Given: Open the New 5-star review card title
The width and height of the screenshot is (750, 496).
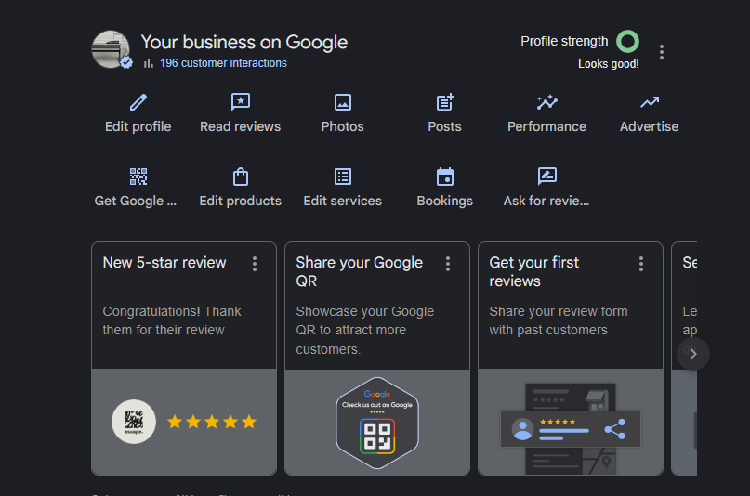Looking at the screenshot, I should [x=164, y=262].
